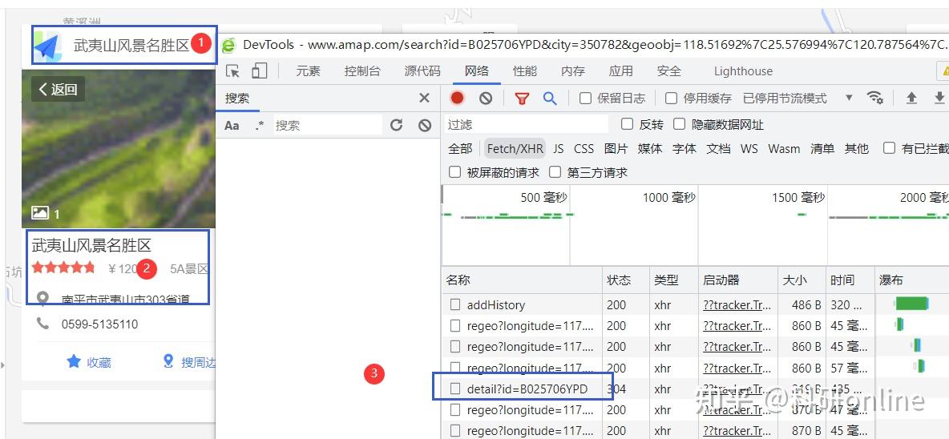Click the export HAR download arrow icon

pyautogui.click(x=939, y=98)
